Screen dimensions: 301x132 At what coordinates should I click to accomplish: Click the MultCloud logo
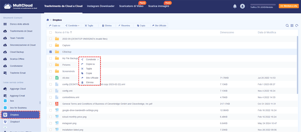tap(20, 6)
